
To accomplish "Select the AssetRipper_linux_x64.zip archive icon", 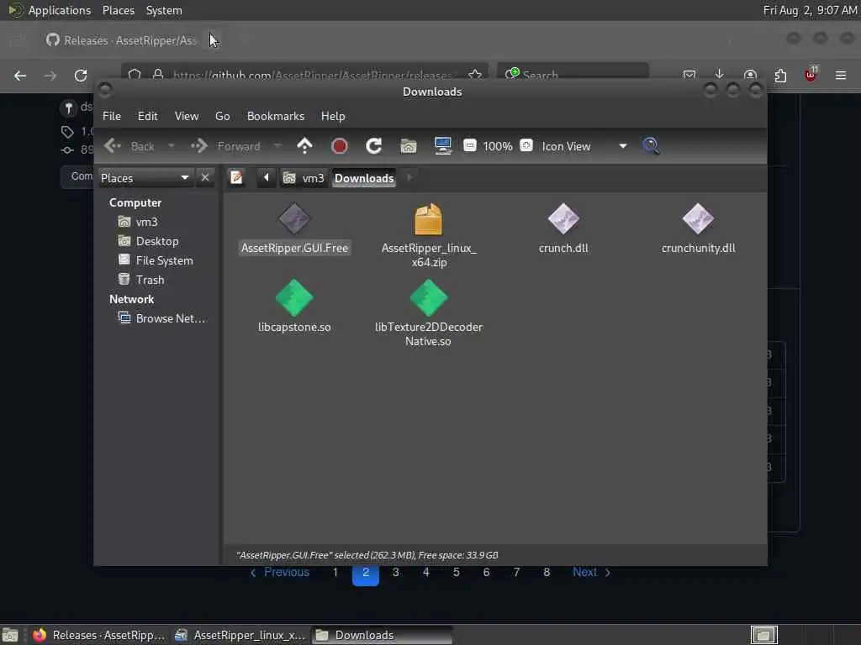I will [428, 219].
